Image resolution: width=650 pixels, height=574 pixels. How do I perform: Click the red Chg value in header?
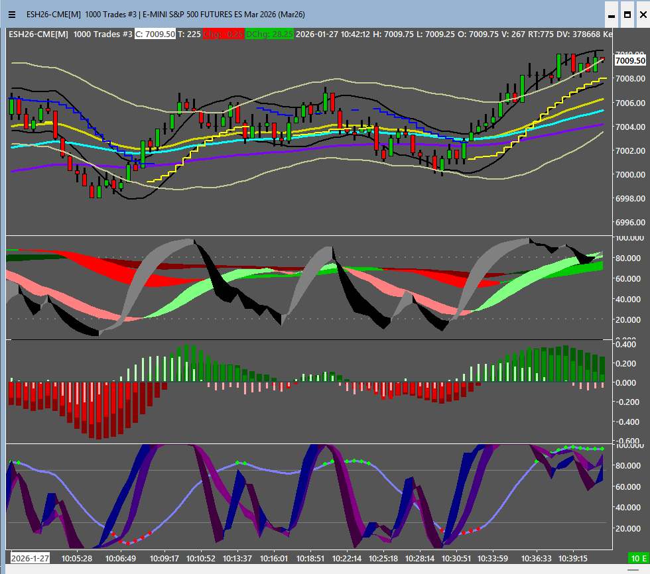click(x=223, y=34)
